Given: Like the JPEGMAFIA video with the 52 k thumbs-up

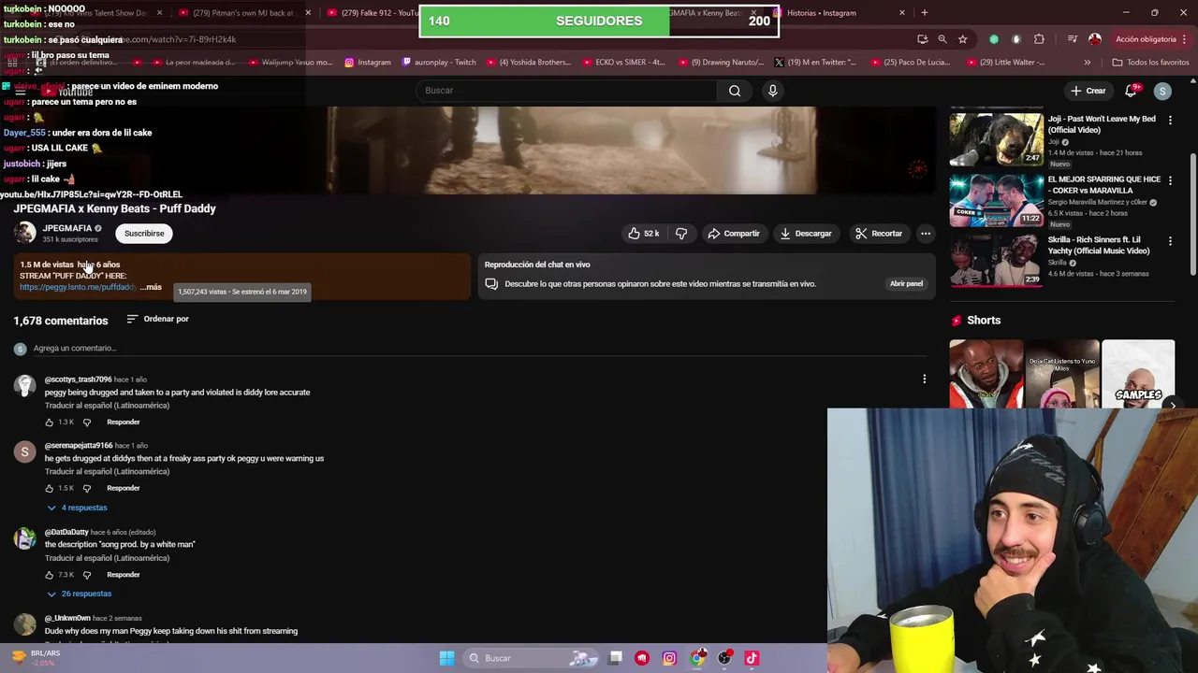Looking at the screenshot, I should 644,234.
